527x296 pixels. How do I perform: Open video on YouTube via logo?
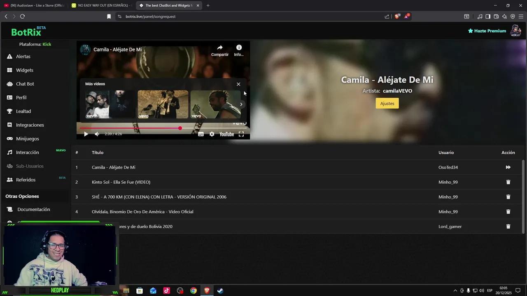(x=226, y=134)
